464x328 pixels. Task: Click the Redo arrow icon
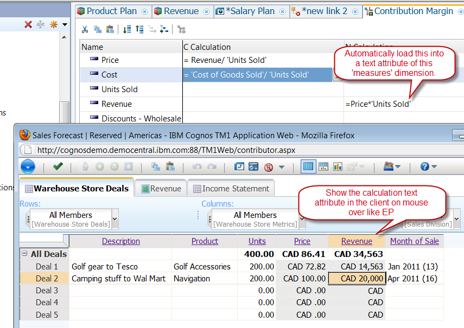pos(212,166)
